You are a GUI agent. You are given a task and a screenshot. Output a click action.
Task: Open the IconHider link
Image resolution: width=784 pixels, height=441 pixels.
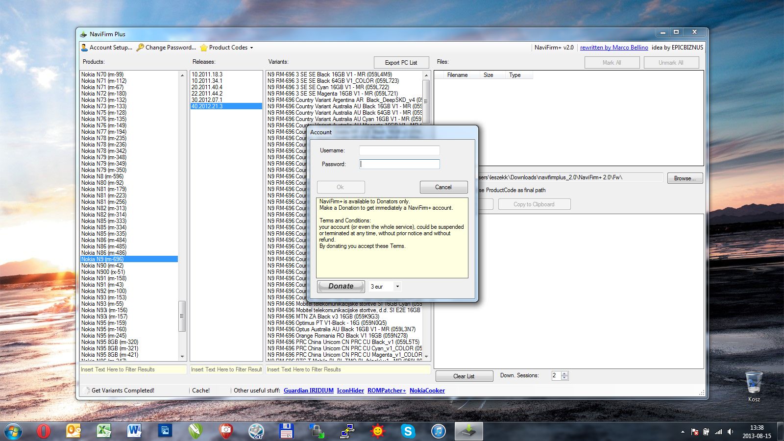click(x=350, y=391)
